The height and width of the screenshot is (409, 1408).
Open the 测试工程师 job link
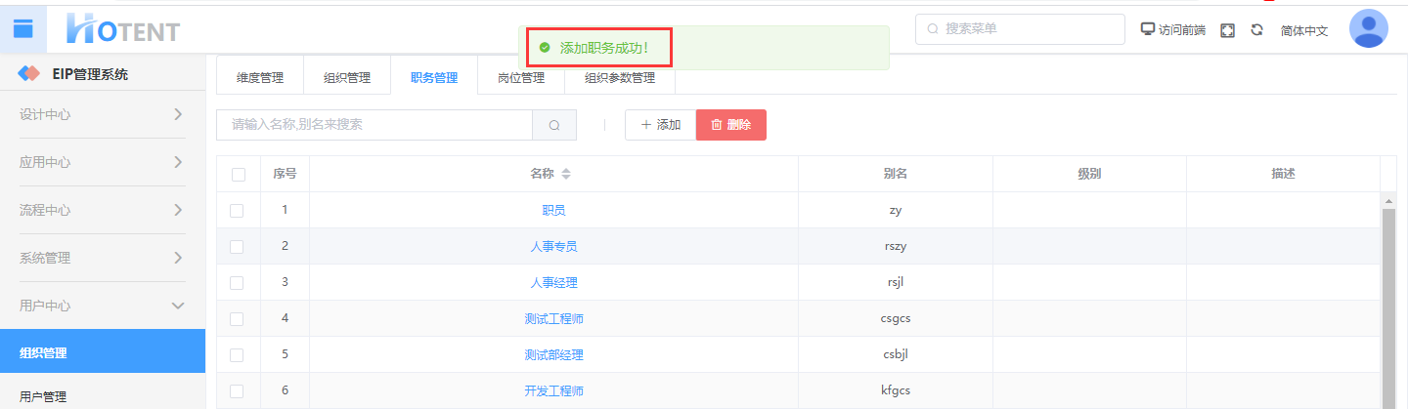click(553, 318)
